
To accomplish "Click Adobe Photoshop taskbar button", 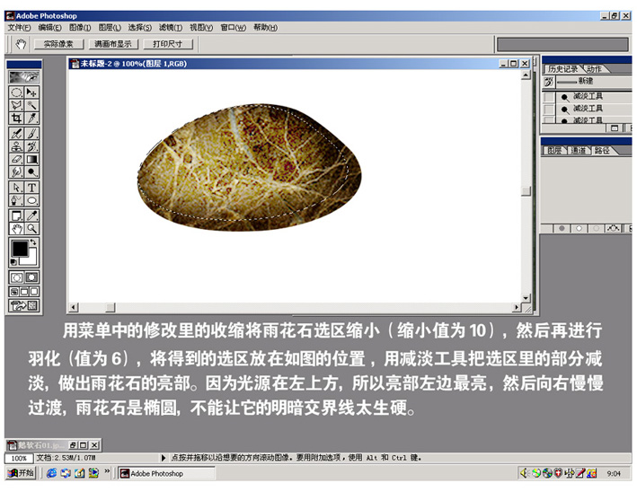I will pos(165,473).
